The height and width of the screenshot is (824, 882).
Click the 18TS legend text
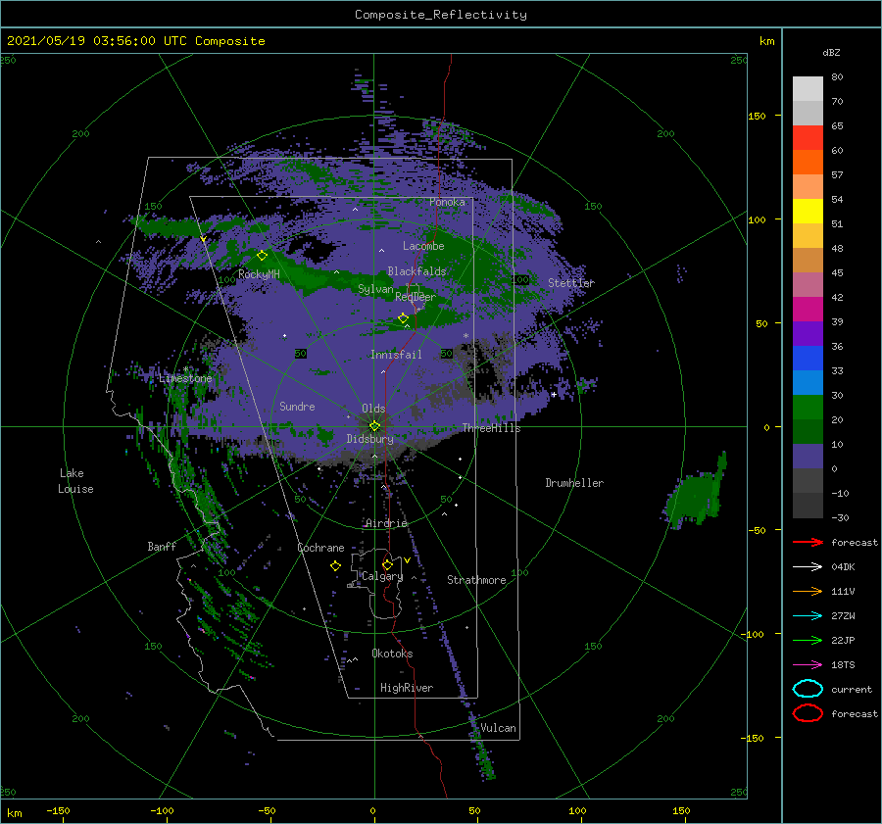click(x=843, y=665)
